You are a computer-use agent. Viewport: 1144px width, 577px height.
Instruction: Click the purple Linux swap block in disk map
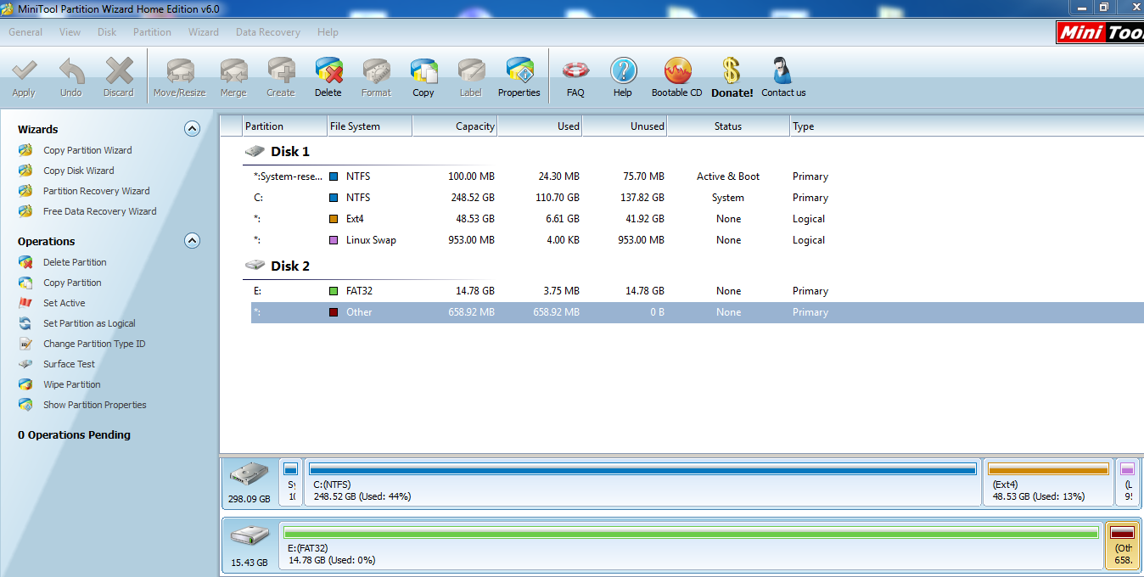click(1128, 482)
